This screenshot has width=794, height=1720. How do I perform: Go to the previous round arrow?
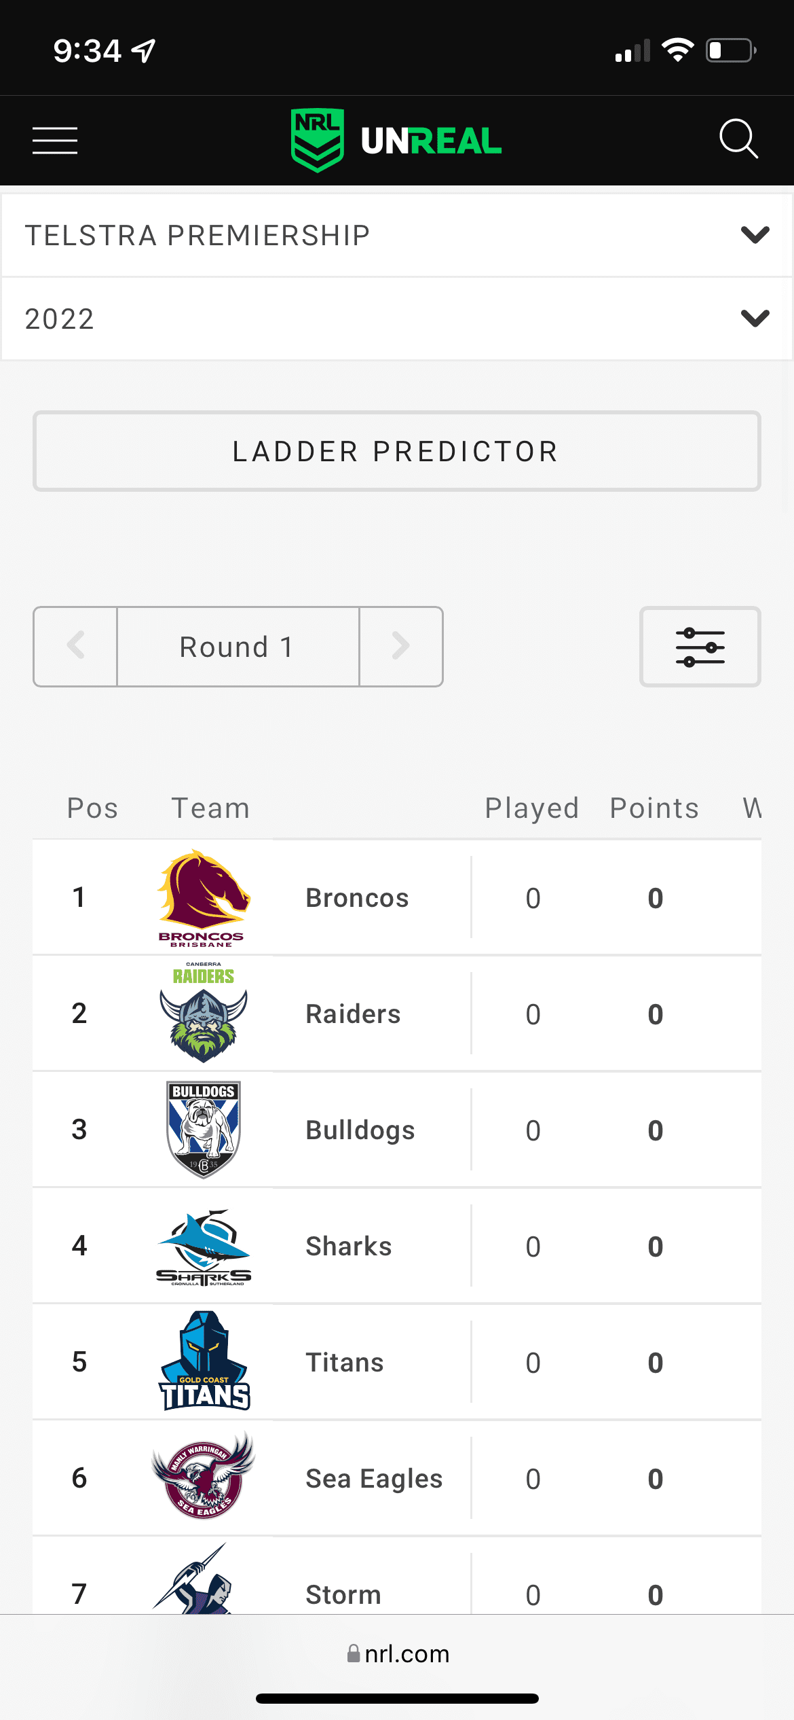tap(75, 647)
